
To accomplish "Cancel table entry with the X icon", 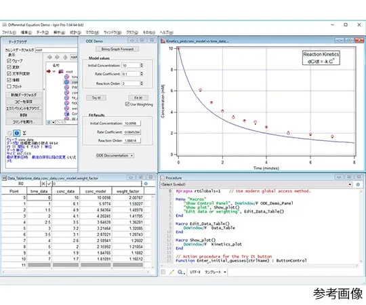I will coord(43,184).
